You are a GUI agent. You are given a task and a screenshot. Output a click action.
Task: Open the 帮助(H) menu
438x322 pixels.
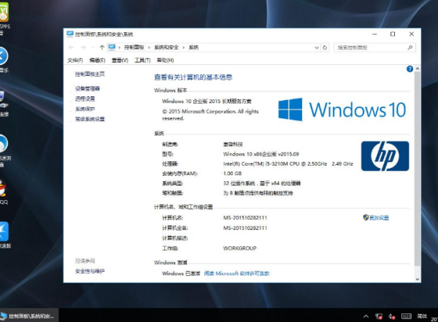pyautogui.click(x=165, y=60)
